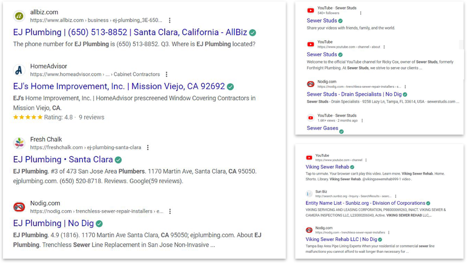Open the three-dot menu for the allbiz.com result

170,20
